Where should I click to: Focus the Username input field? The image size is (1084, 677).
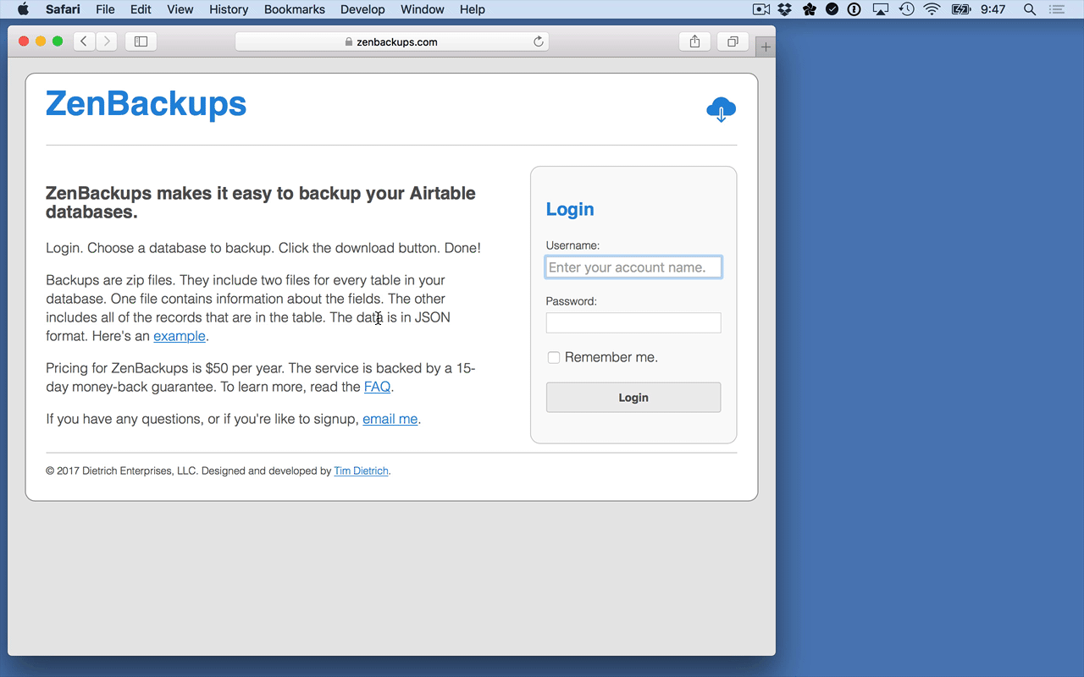[633, 267]
